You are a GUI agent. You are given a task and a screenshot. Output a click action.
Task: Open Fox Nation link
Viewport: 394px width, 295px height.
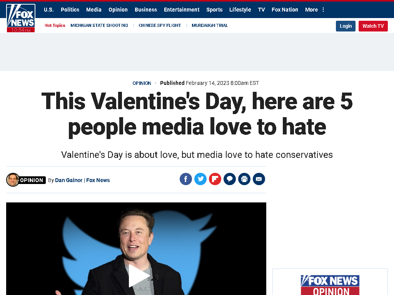(285, 10)
